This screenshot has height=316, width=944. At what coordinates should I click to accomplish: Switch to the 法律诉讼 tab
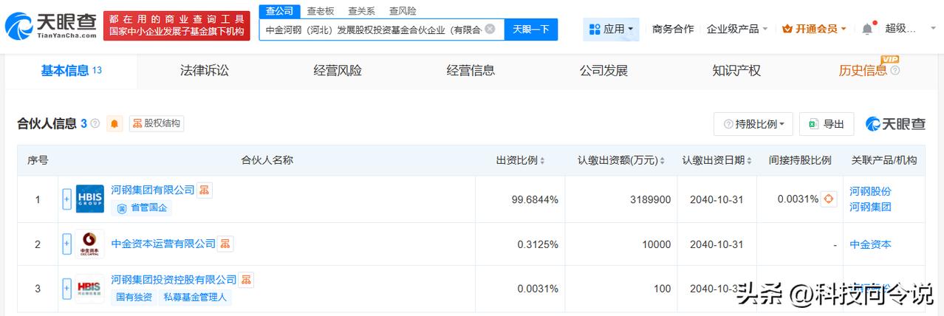click(205, 71)
